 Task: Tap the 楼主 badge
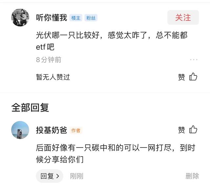(x=76, y=18)
